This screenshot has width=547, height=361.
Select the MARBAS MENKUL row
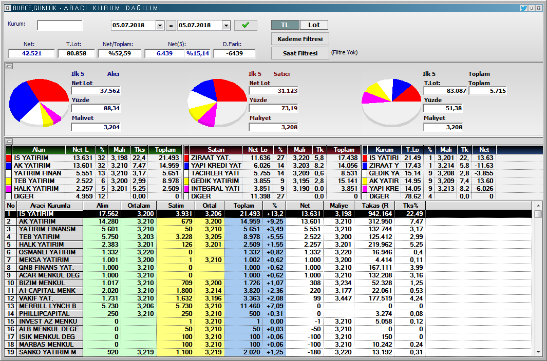coord(268,344)
